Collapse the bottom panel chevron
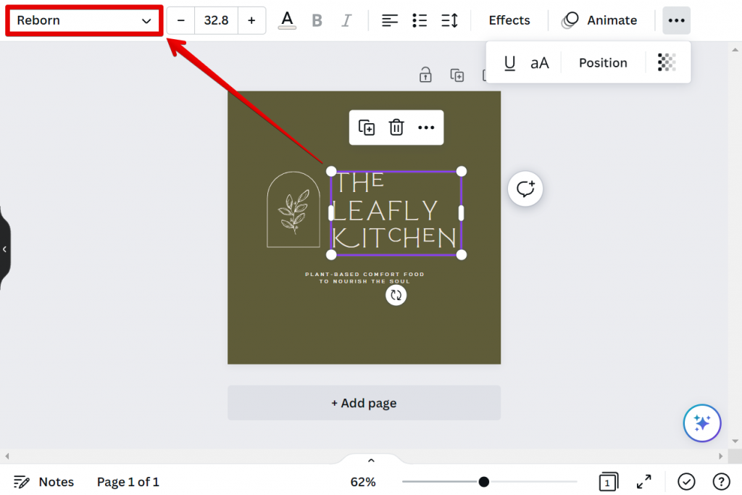Viewport: 742px width, 495px height. [x=371, y=459]
